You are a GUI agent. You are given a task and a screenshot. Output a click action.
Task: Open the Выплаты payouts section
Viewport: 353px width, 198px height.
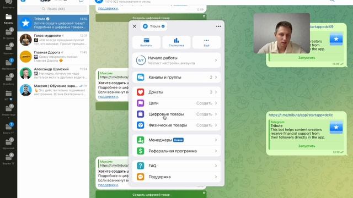point(146,42)
